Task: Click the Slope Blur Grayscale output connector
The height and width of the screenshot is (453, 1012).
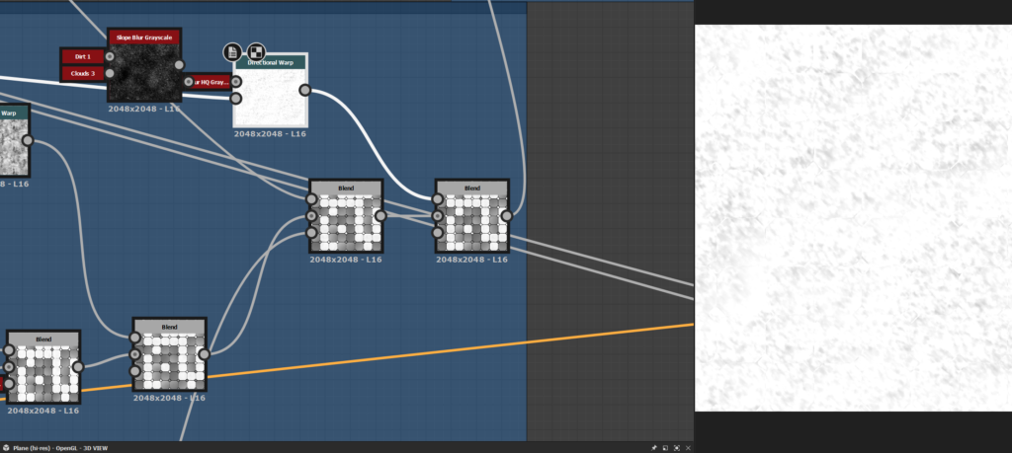Action: 180,65
